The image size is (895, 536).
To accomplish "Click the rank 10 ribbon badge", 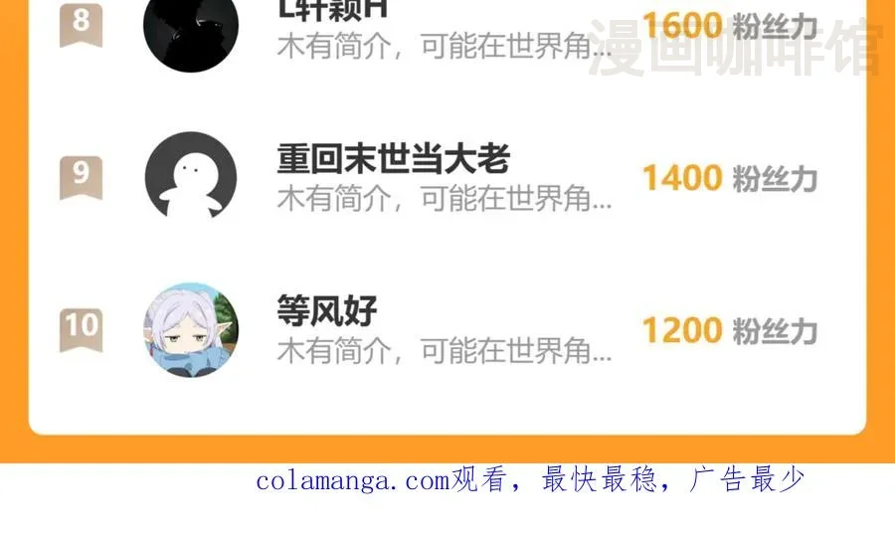I will point(82,330).
